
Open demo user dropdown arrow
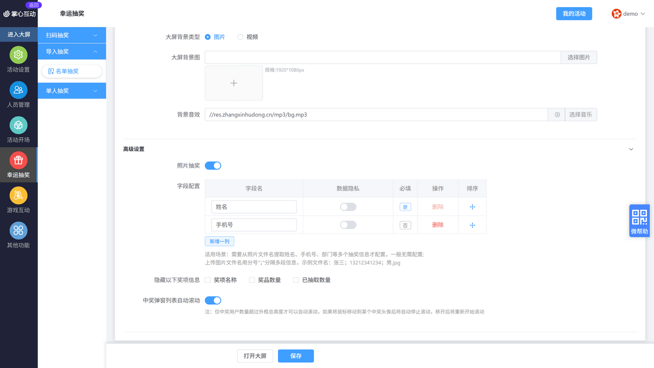(x=643, y=14)
